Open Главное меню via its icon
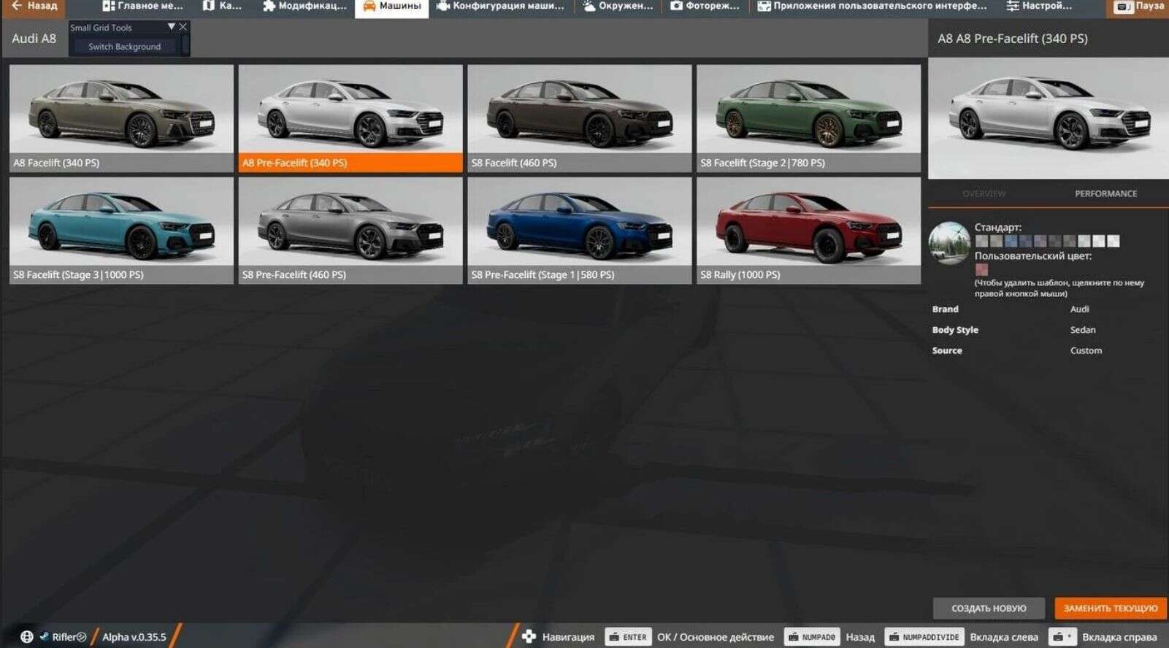Screen dimensions: 1169x648 click(x=109, y=7)
